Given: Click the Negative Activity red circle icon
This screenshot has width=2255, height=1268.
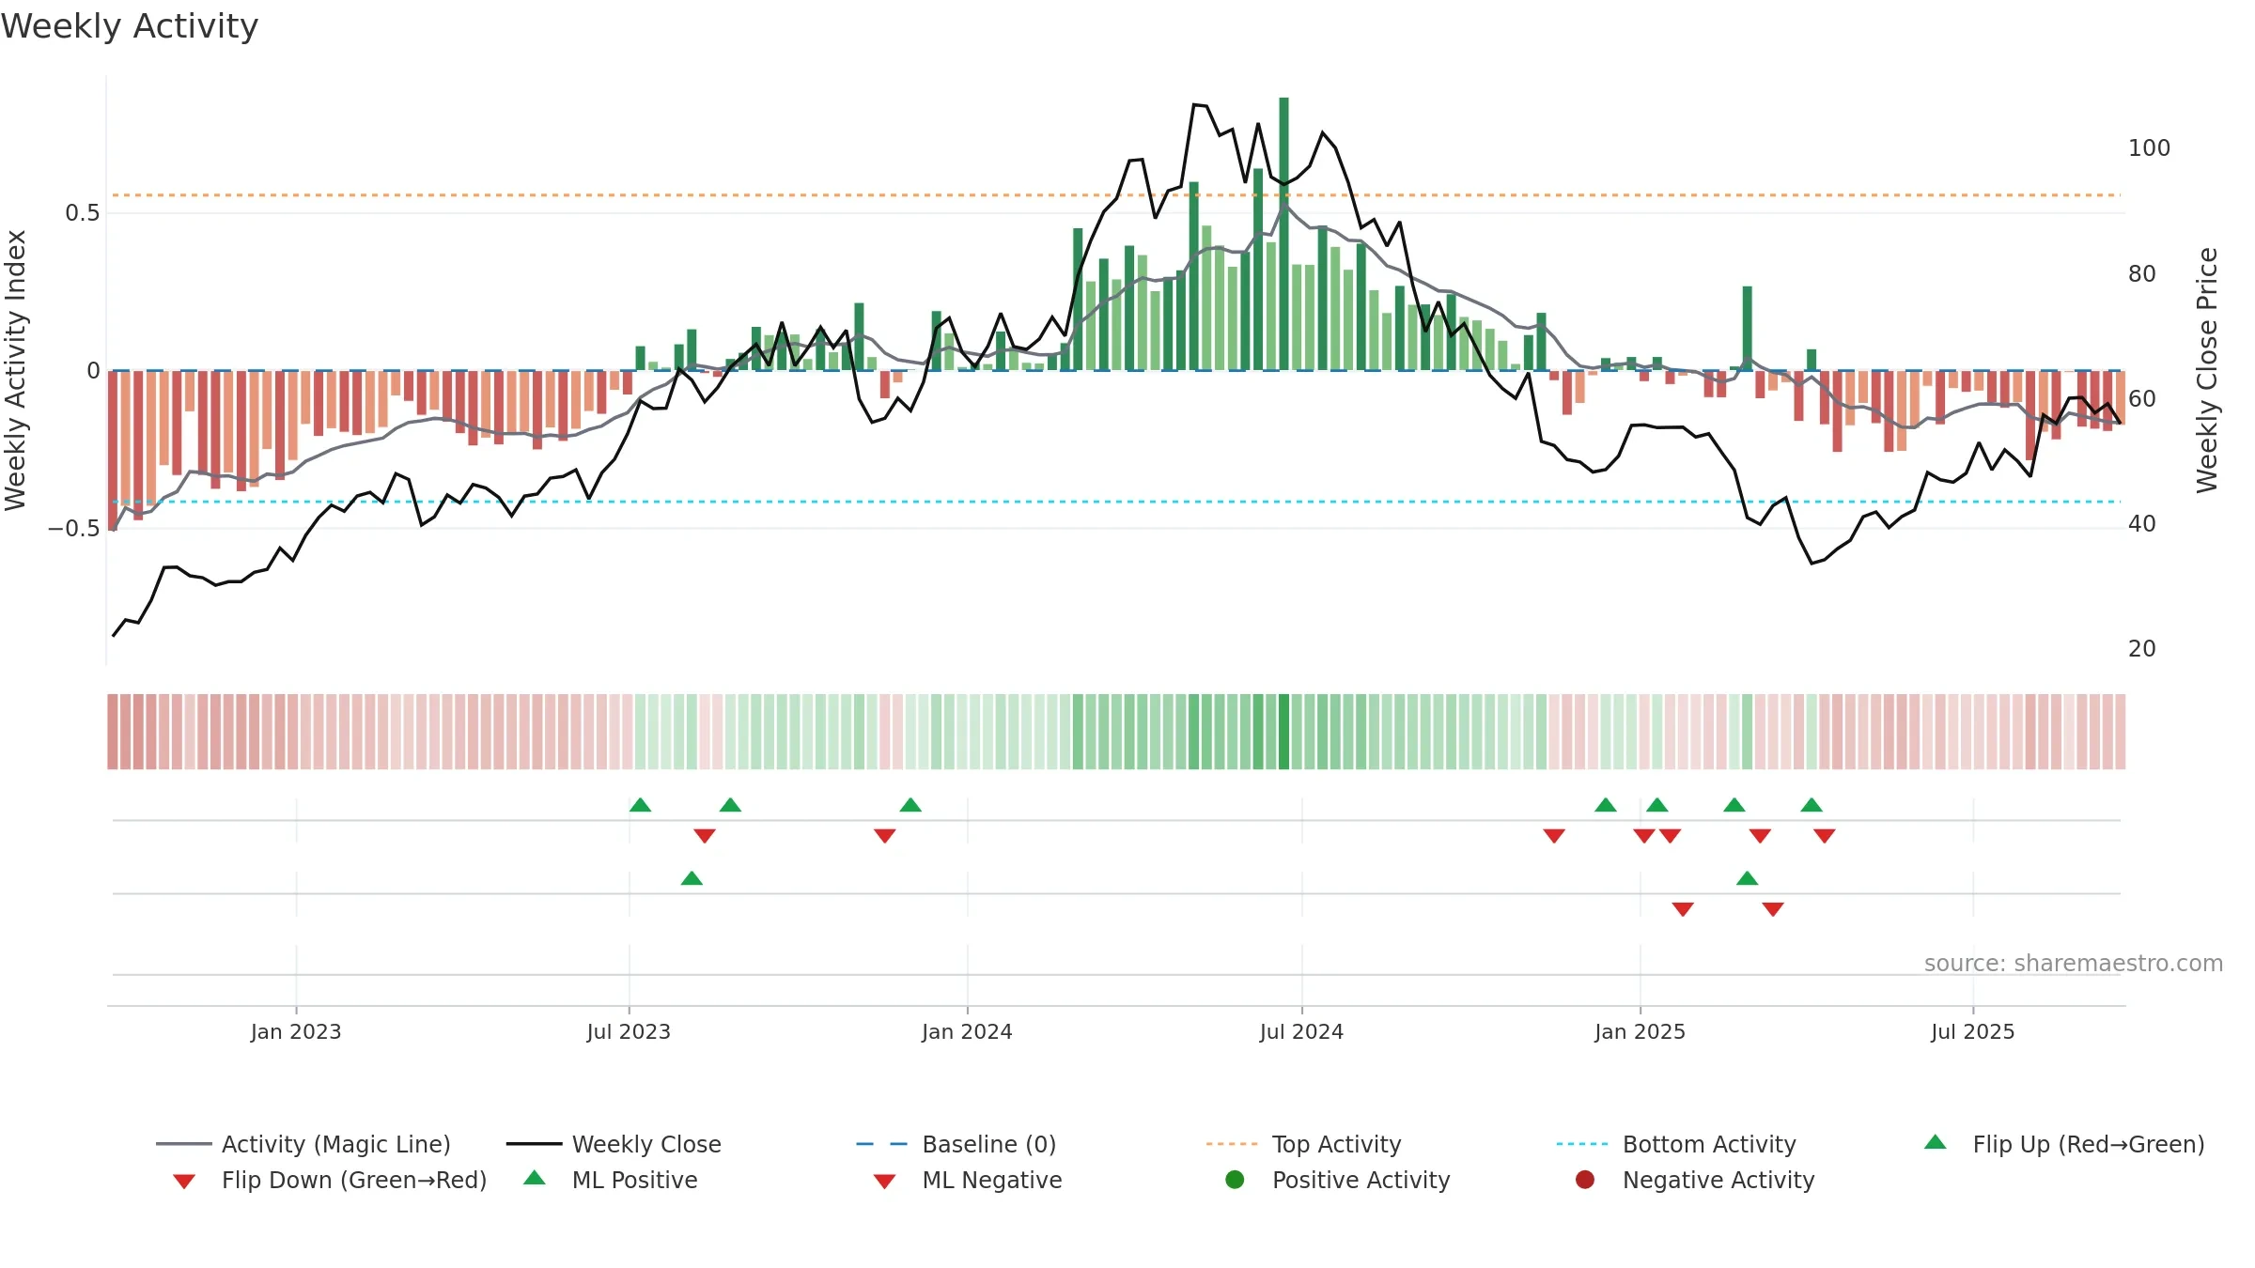Looking at the screenshot, I should (x=1585, y=1180).
